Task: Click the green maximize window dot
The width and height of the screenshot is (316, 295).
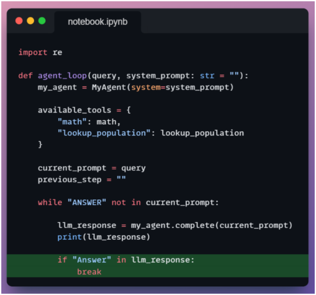Action: point(42,21)
